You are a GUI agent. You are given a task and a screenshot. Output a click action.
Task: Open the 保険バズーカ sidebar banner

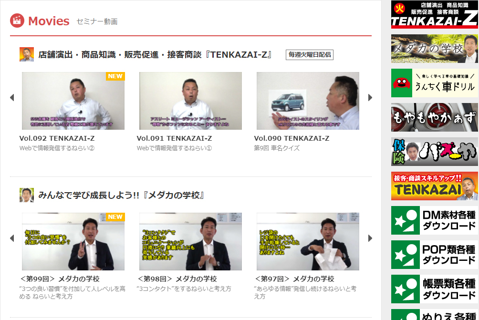coord(435,152)
